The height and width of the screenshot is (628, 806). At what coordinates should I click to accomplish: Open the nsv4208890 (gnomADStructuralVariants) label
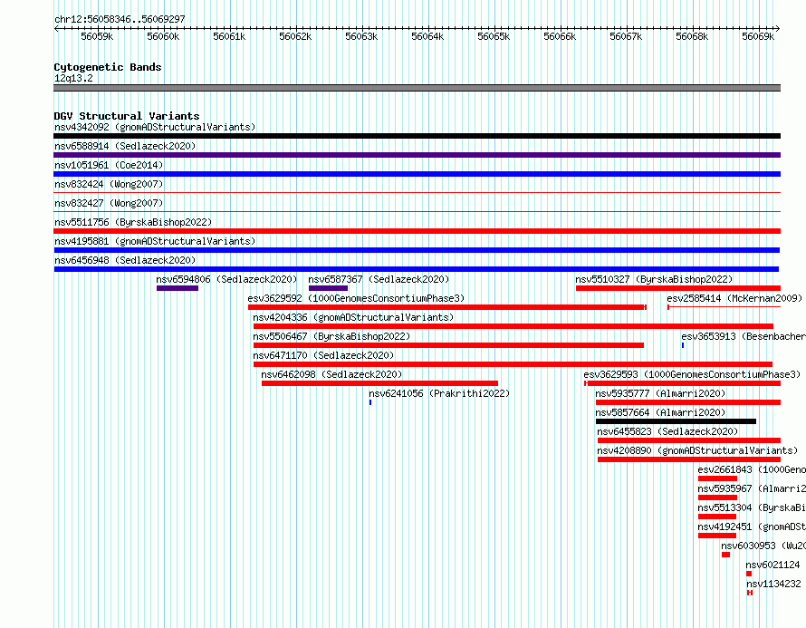point(697,450)
